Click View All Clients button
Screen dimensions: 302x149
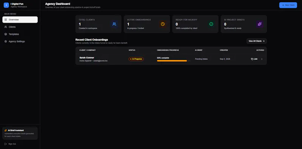(257, 41)
